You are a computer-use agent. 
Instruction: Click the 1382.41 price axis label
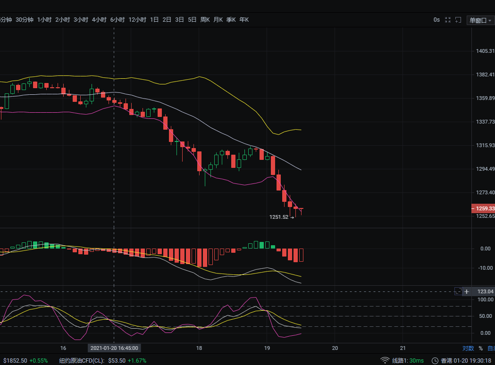point(485,75)
